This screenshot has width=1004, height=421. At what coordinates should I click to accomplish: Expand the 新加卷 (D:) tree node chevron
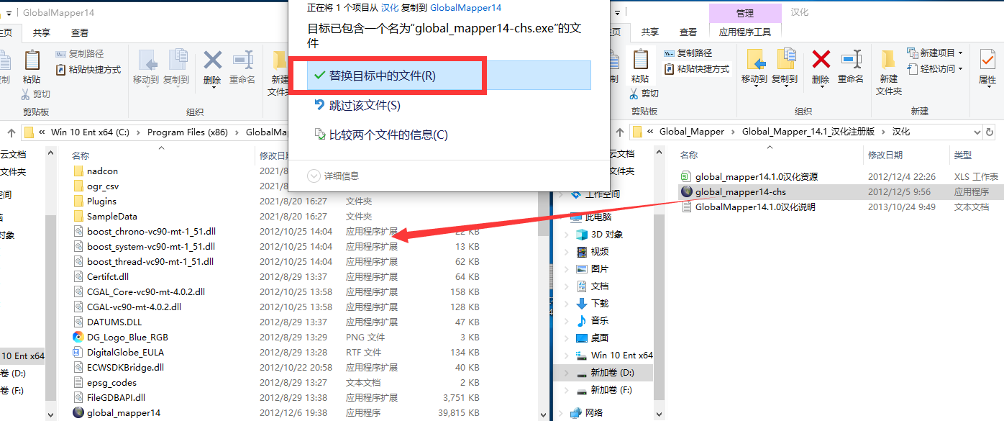567,373
